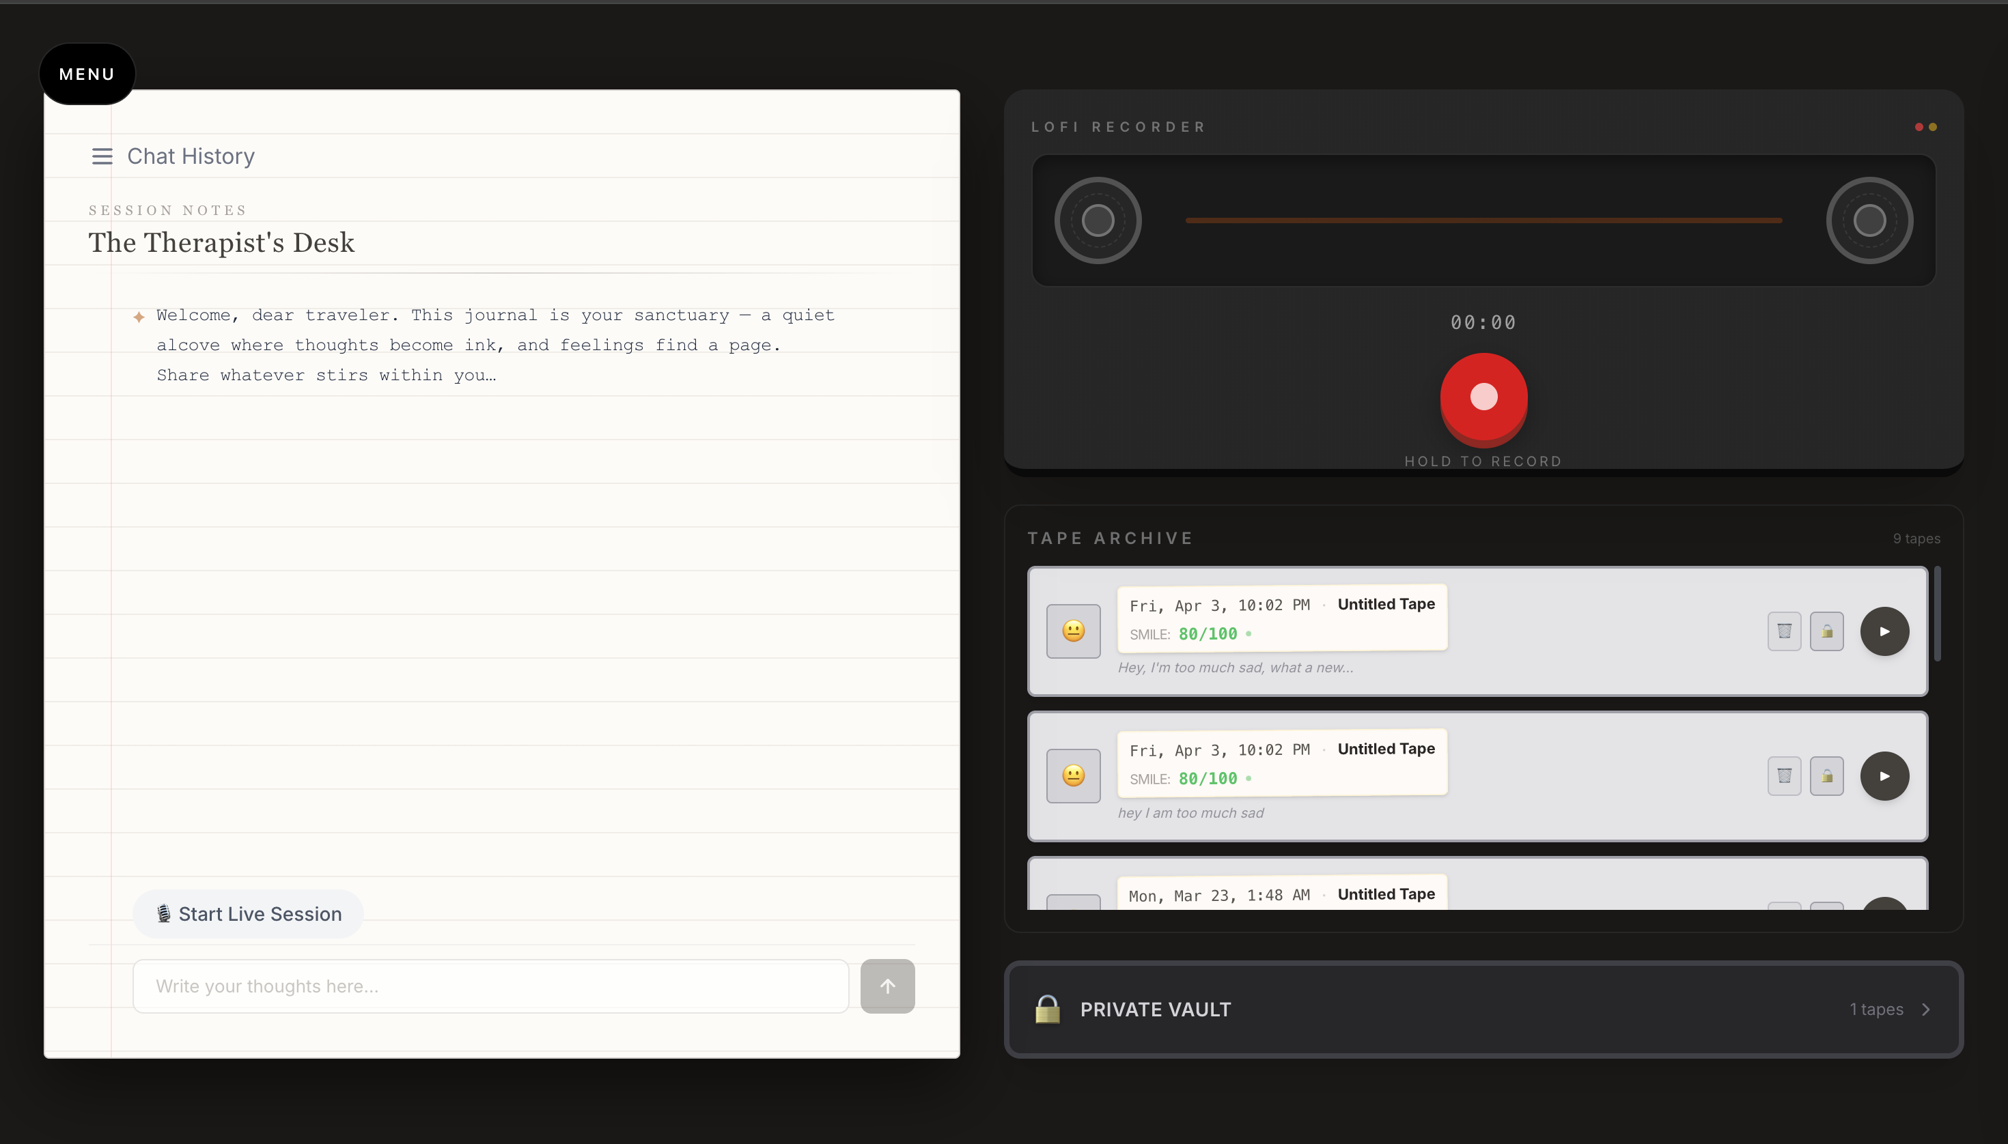Open the MENU button
The height and width of the screenshot is (1144, 2008).
pos(87,74)
